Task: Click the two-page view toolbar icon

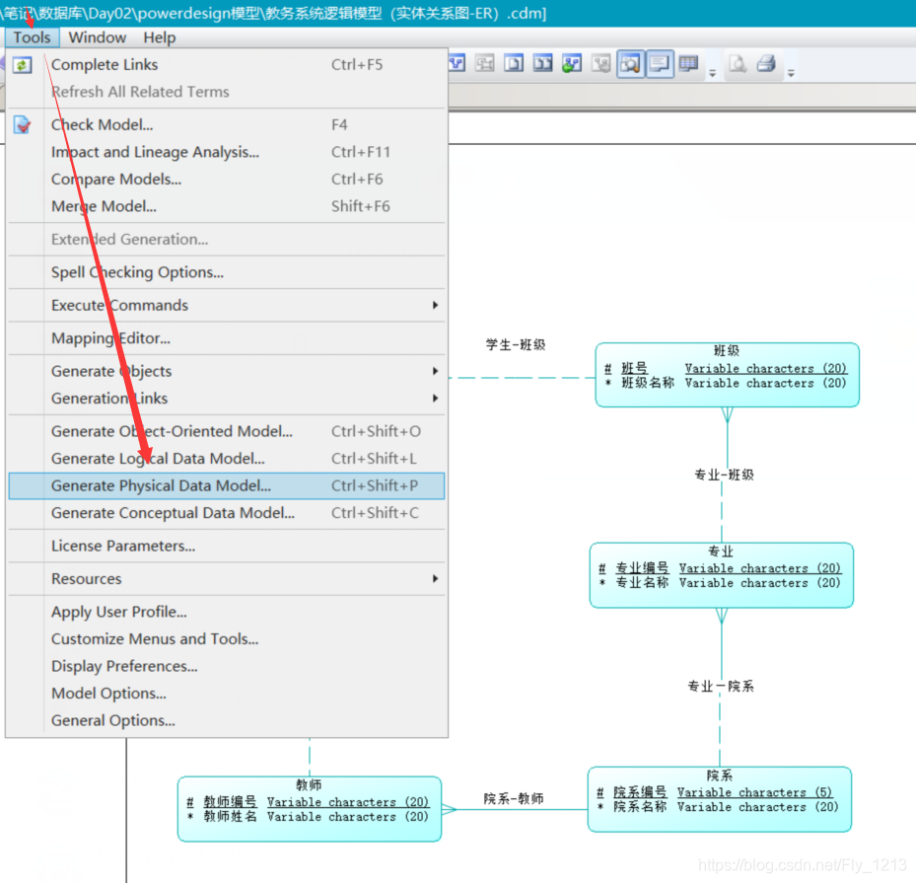Action: click(x=542, y=63)
